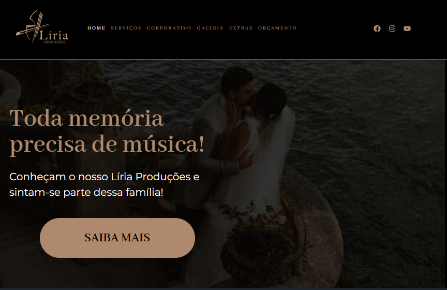Viewport: 447px width, 290px height.
Task: Select the ORÇAMENTO menu item
Action: [x=277, y=28]
